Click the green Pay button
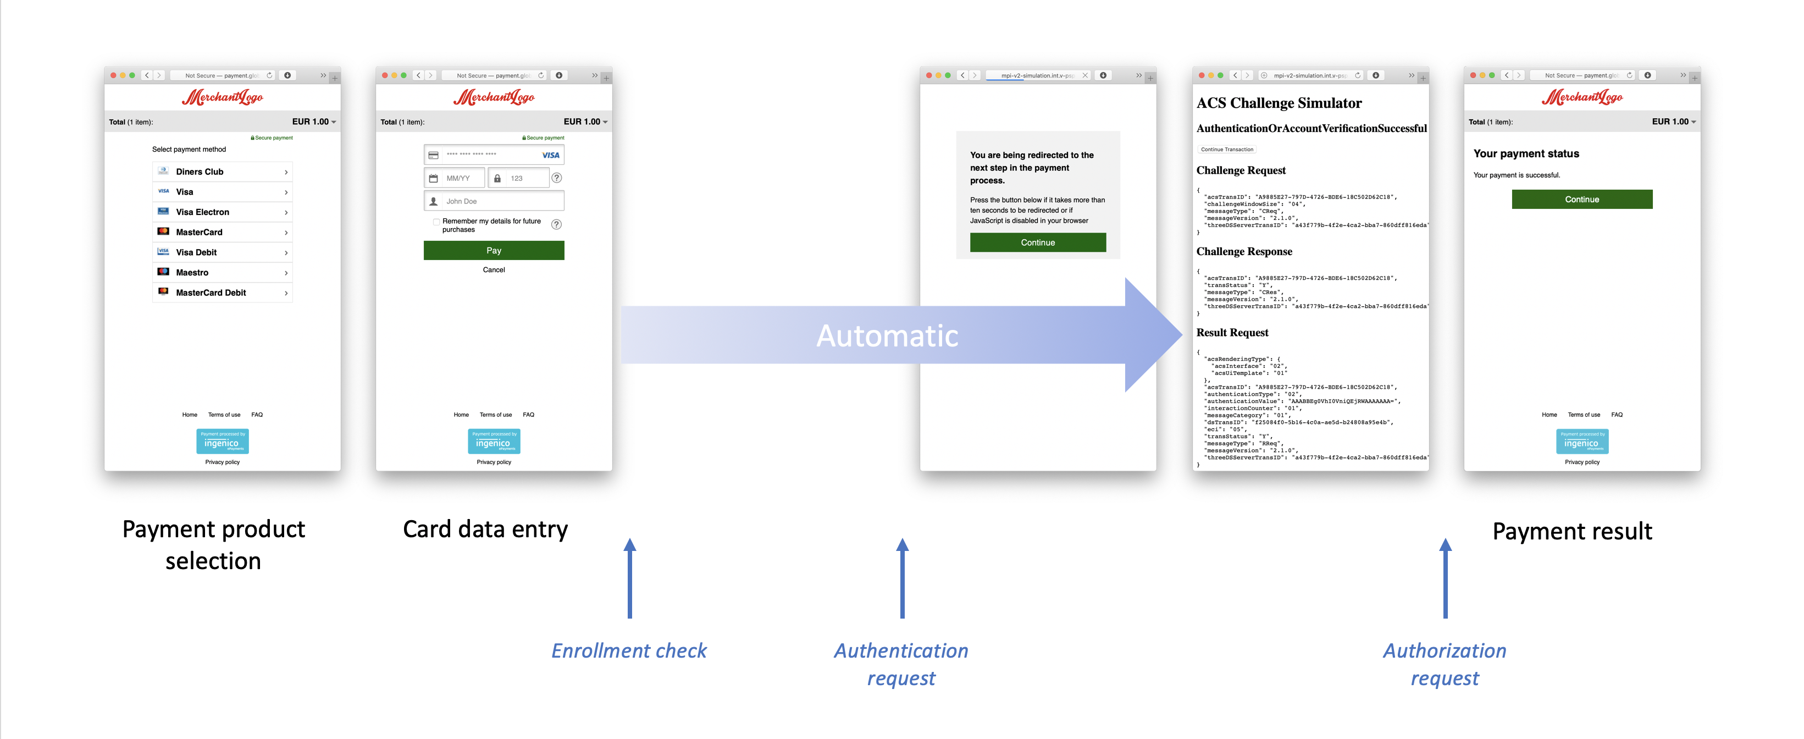This screenshot has width=1804, height=739. coord(494,251)
